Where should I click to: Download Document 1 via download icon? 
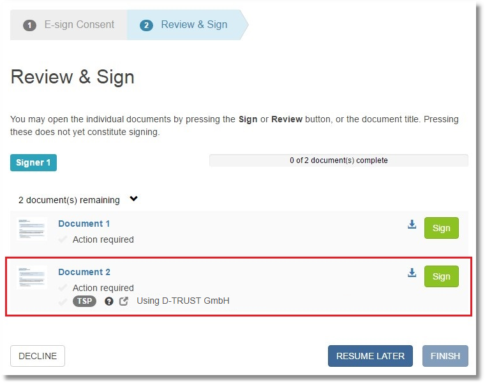coord(412,224)
